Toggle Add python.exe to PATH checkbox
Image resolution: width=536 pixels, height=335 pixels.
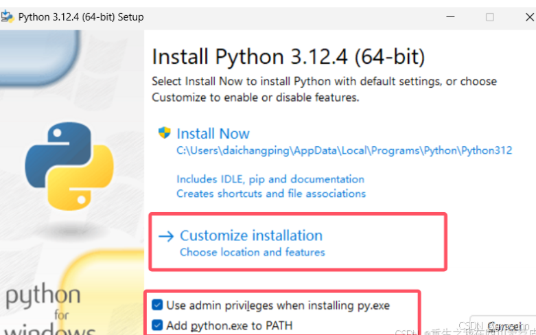(x=157, y=325)
